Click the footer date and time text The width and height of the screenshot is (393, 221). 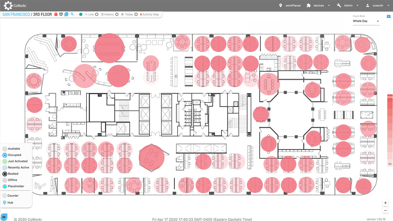point(202,219)
